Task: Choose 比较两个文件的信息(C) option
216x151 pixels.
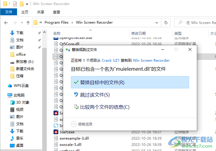Action: pos(102,107)
